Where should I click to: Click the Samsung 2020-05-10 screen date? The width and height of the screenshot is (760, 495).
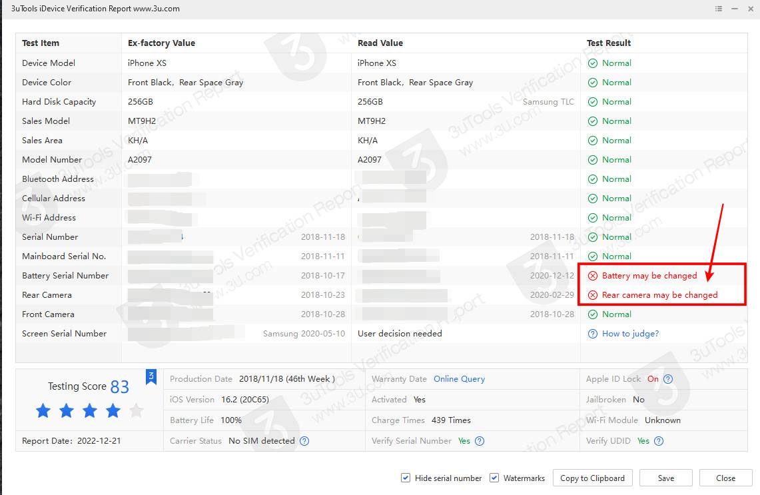click(304, 334)
